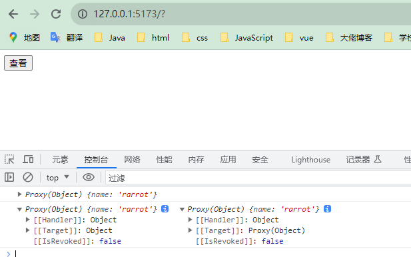Viewport: 411px width, 257px height.
Task: Open the 地图 maps bookmark
Action: tap(25, 37)
